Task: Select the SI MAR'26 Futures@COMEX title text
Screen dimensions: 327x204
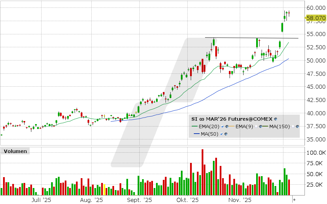Action: click(x=232, y=119)
